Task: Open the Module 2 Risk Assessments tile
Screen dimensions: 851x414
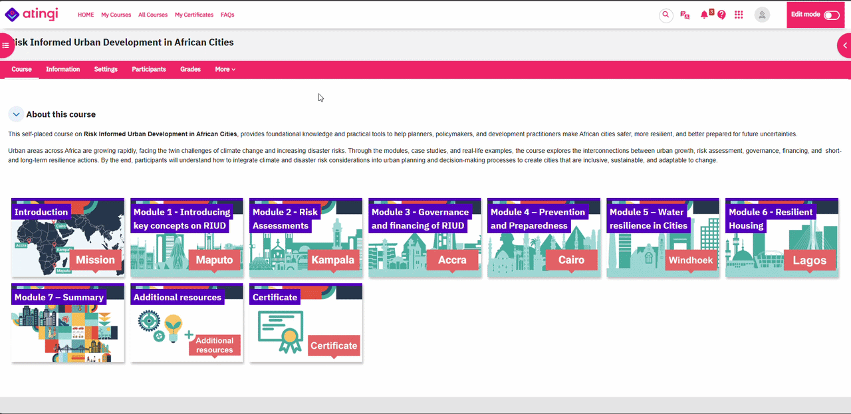Action: tap(306, 237)
